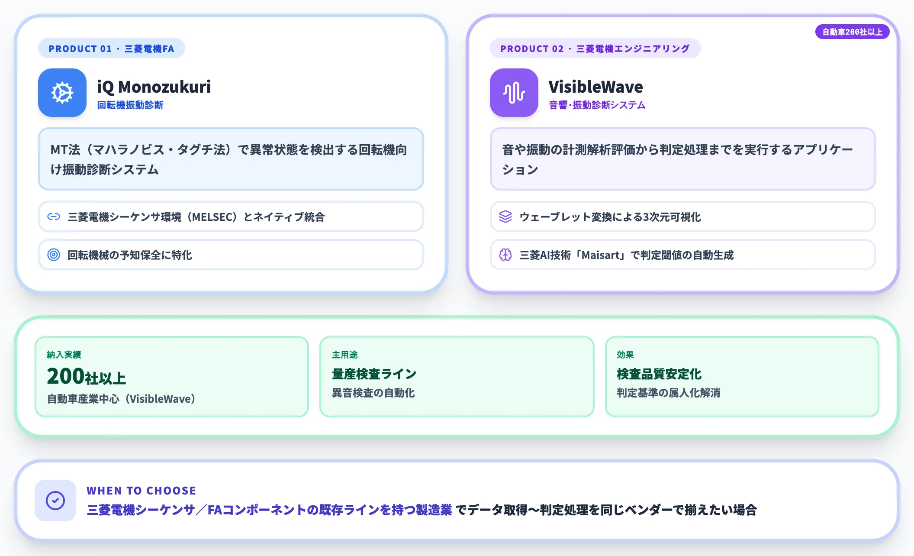Image resolution: width=914 pixels, height=556 pixels.
Task: Click the 異音検査の自動化 text
Action: [373, 393]
